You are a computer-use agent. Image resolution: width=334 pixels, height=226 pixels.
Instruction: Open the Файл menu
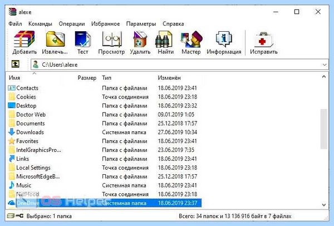pos(15,23)
